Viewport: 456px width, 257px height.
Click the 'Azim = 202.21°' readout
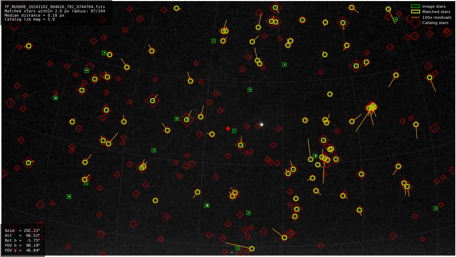pos(22,230)
